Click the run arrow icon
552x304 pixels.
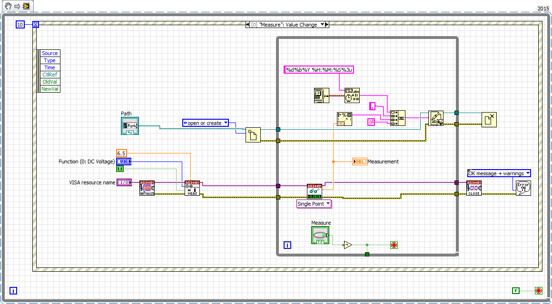pyautogui.click(x=17, y=6)
